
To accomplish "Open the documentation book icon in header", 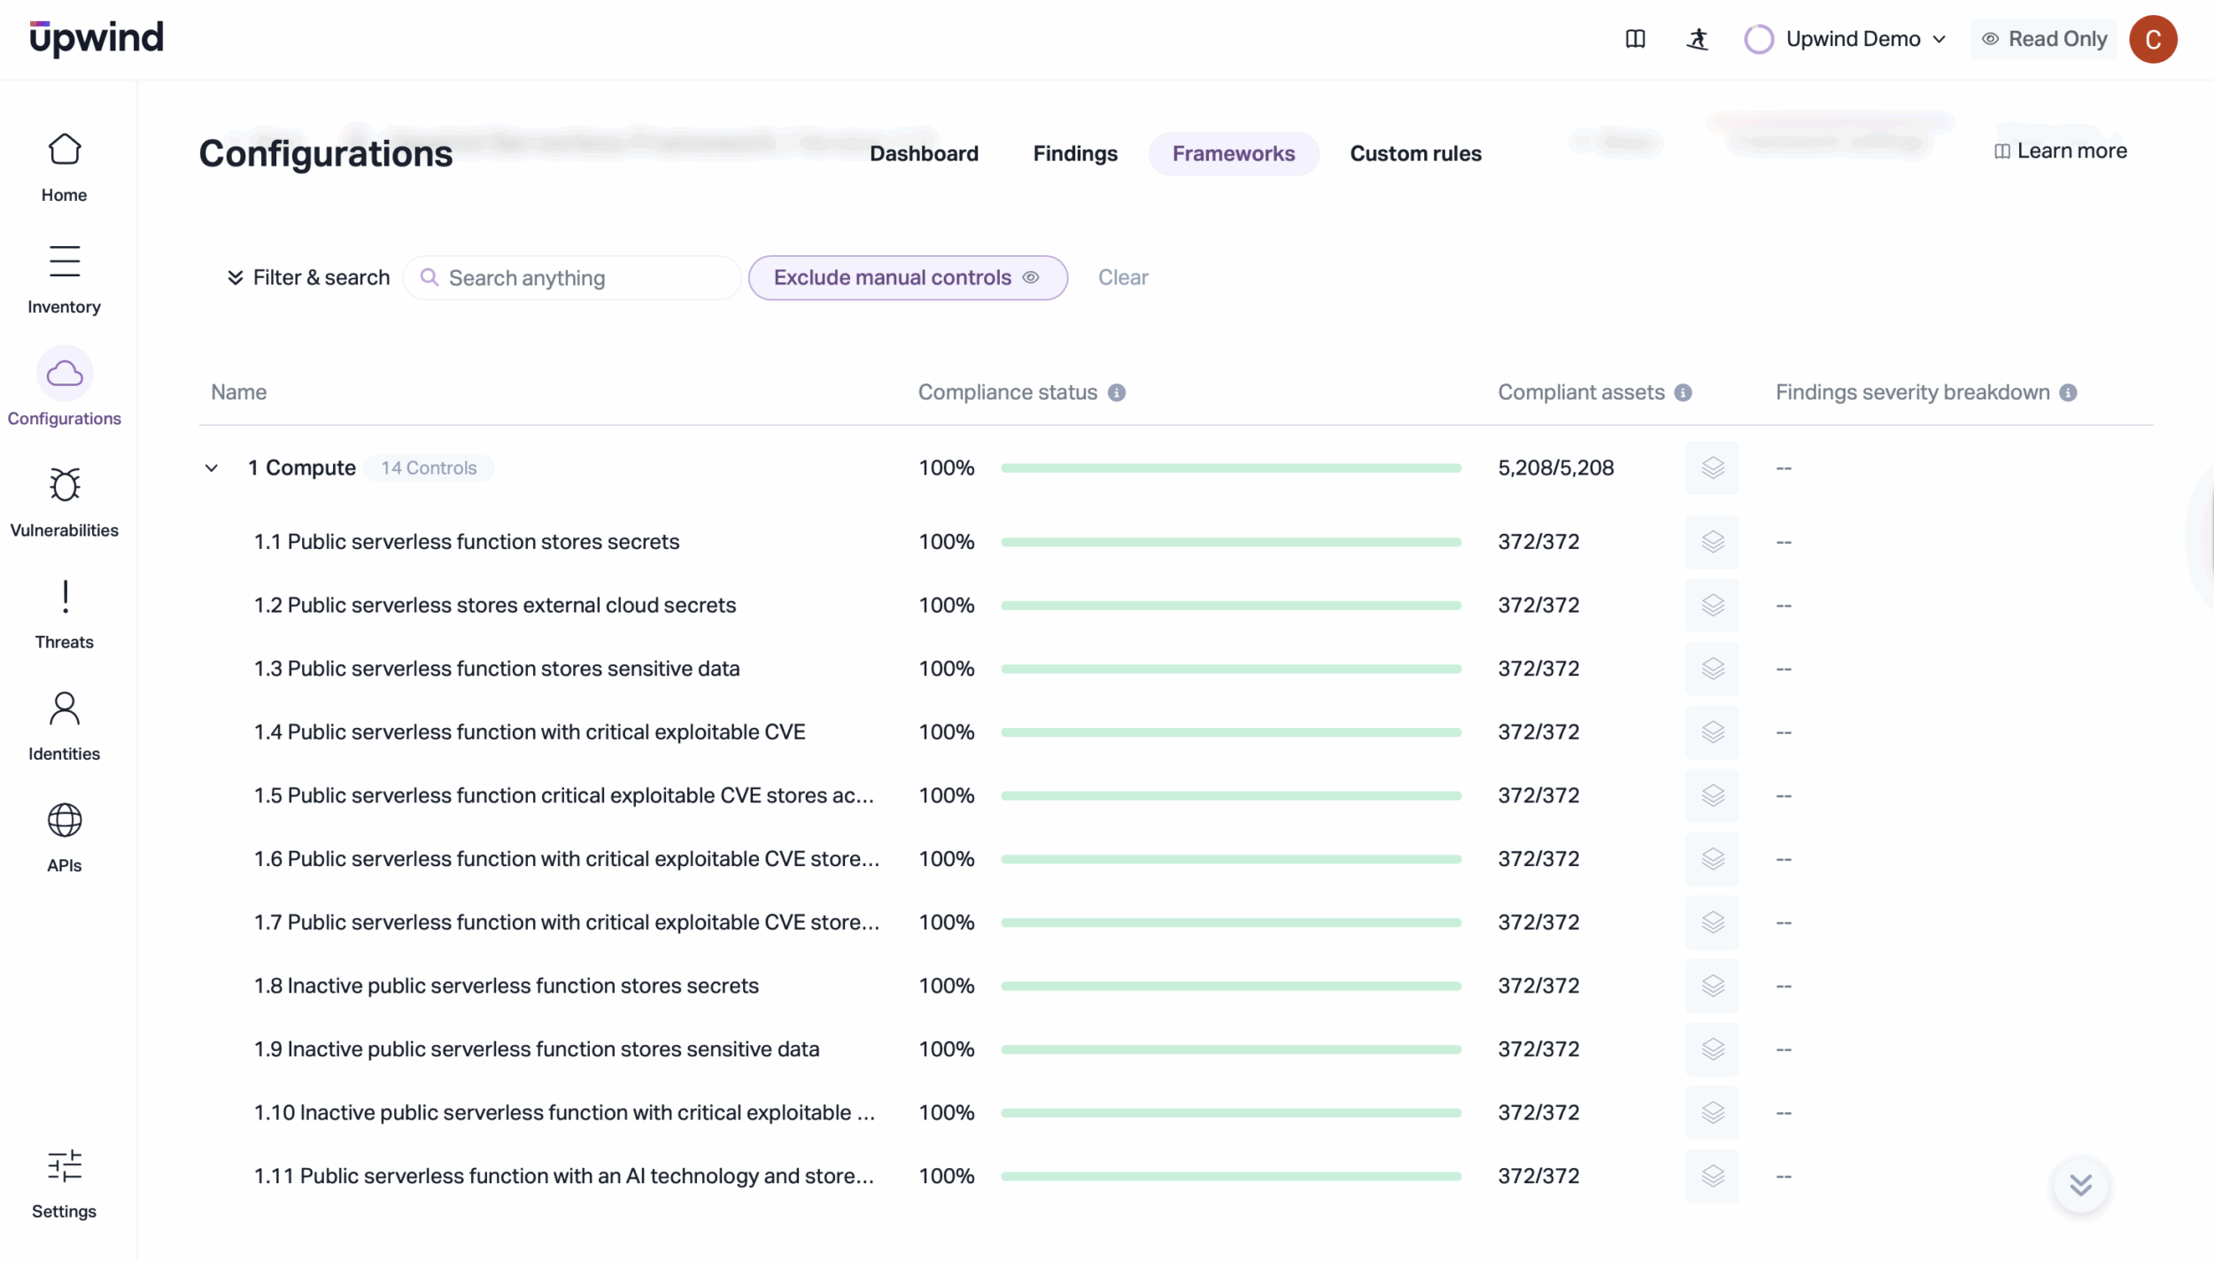I will [1635, 39].
